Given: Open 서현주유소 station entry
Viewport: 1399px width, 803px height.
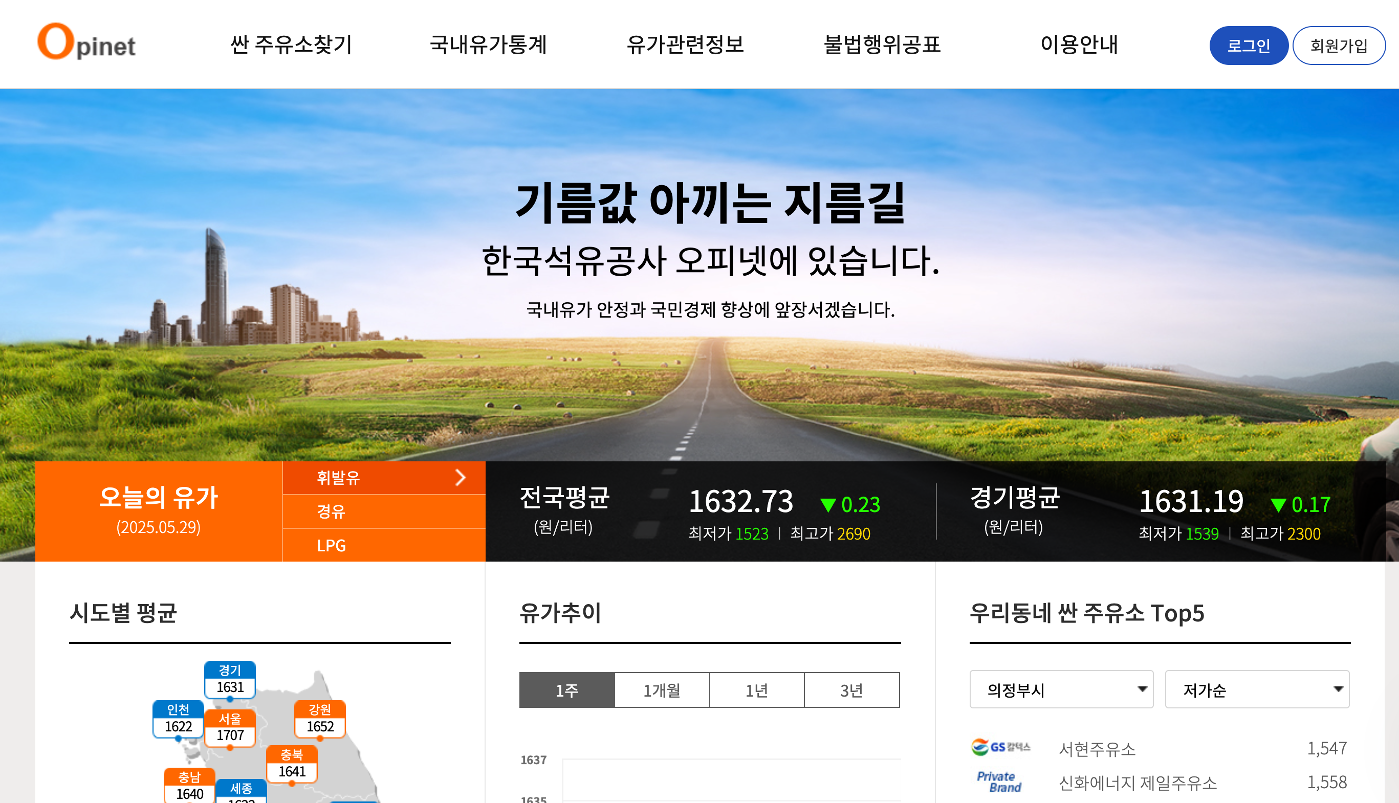Looking at the screenshot, I should click(1097, 749).
